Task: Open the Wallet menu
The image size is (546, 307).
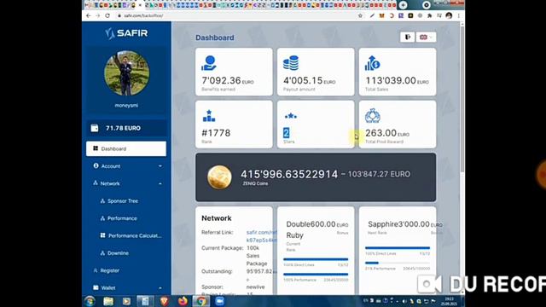Action: click(x=126, y=288)
